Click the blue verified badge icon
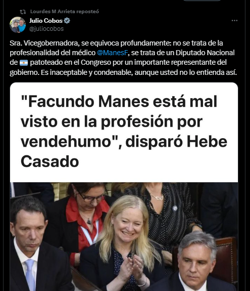 point(67,21)
